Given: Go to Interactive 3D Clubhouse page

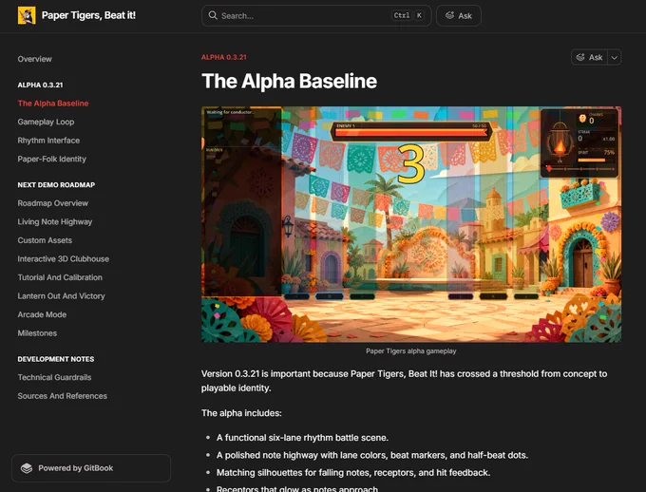Looking at the screenshot, I should click(x=64, y=258).
